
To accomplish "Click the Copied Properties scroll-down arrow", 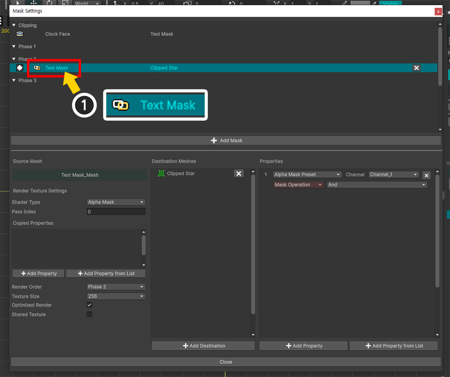I will (x=144, y=265).
